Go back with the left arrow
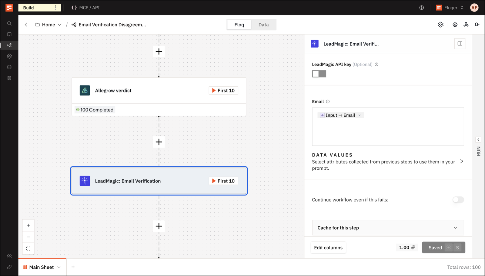Screen dimensions: 485x276 [x=26, y=25]
